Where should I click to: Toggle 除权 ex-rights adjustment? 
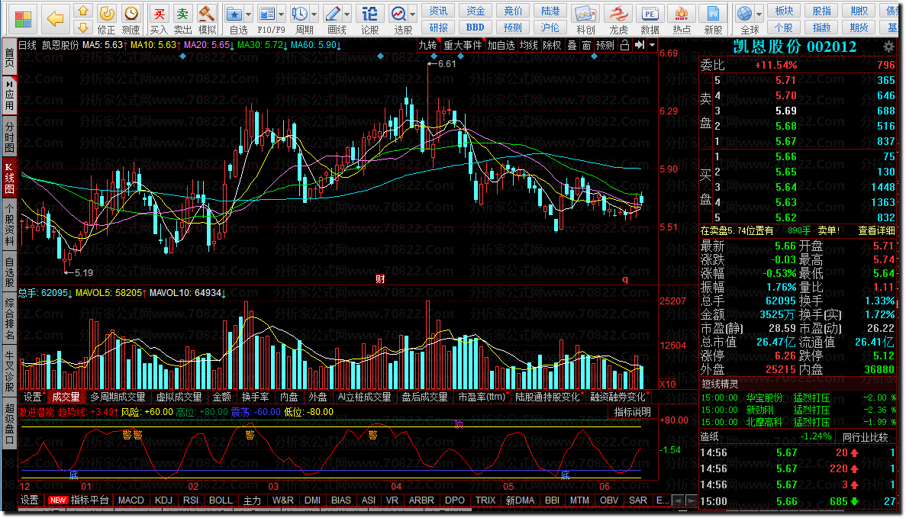[553, 45]
